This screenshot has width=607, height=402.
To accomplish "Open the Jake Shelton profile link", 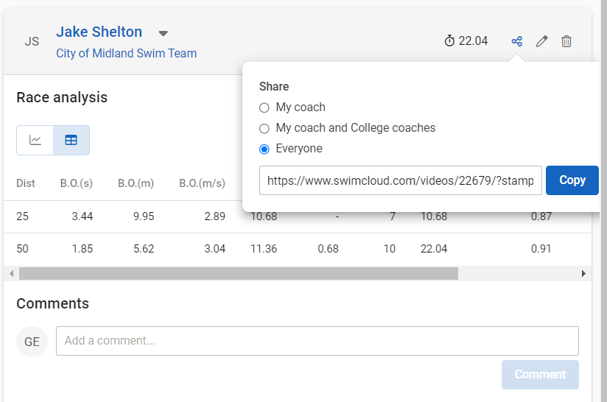I will click(x=99, y=32).
